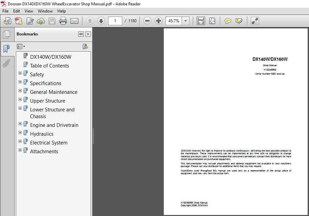Open the Window menu
The width and height of the screenshot is (309, 216).
pos(45,11)
